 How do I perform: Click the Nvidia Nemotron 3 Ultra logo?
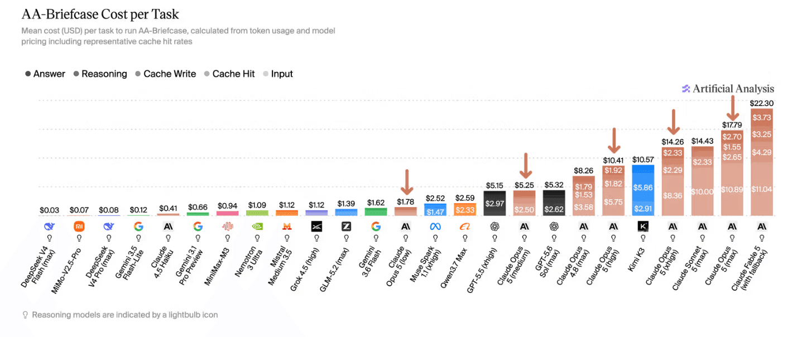click(x=257, y=227)
